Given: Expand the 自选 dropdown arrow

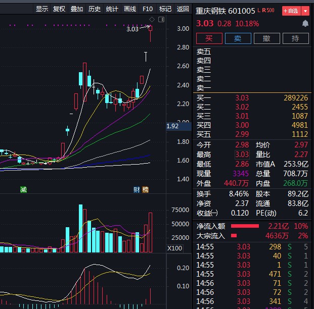Looking at the screenshot, I should 305,11.
